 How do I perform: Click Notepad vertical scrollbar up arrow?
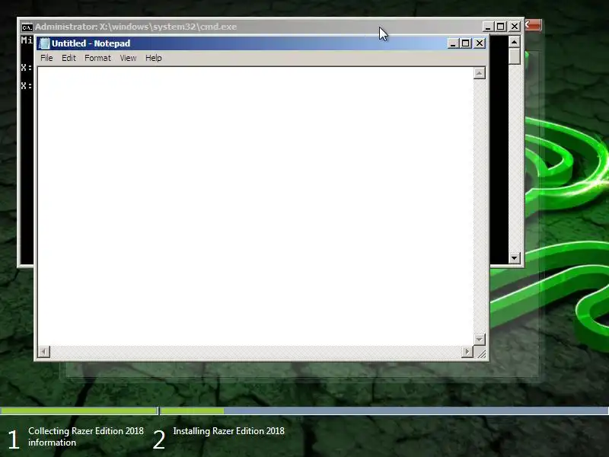[x=480, y=73]
